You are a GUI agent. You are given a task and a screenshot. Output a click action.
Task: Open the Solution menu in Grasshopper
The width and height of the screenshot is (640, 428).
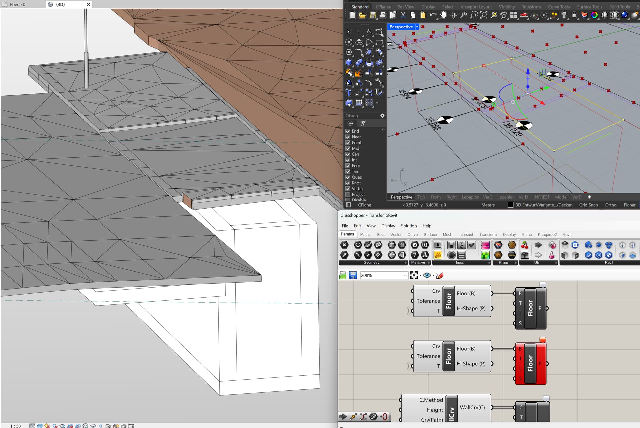tap(408, 226)
